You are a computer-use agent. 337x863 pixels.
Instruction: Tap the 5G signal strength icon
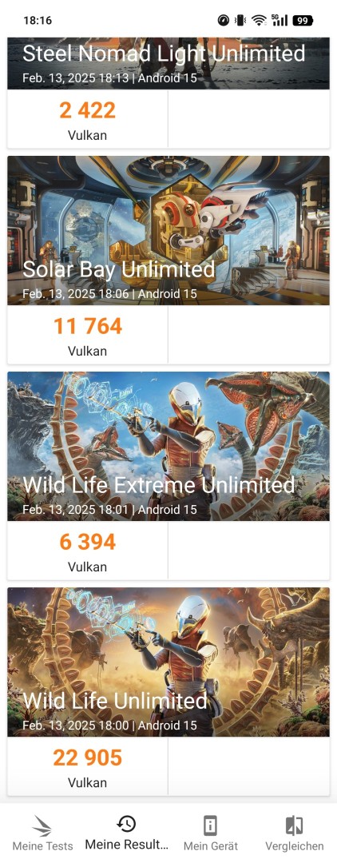pyautogui.click(x=279, y=20)
